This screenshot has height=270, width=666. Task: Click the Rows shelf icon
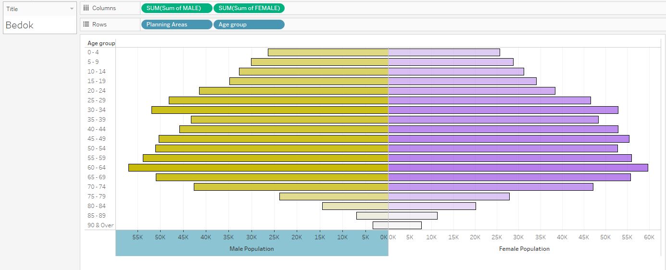[86, 25]
